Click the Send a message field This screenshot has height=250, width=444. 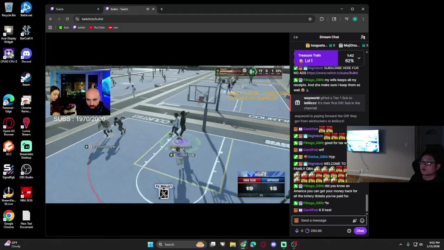(329, 220)
